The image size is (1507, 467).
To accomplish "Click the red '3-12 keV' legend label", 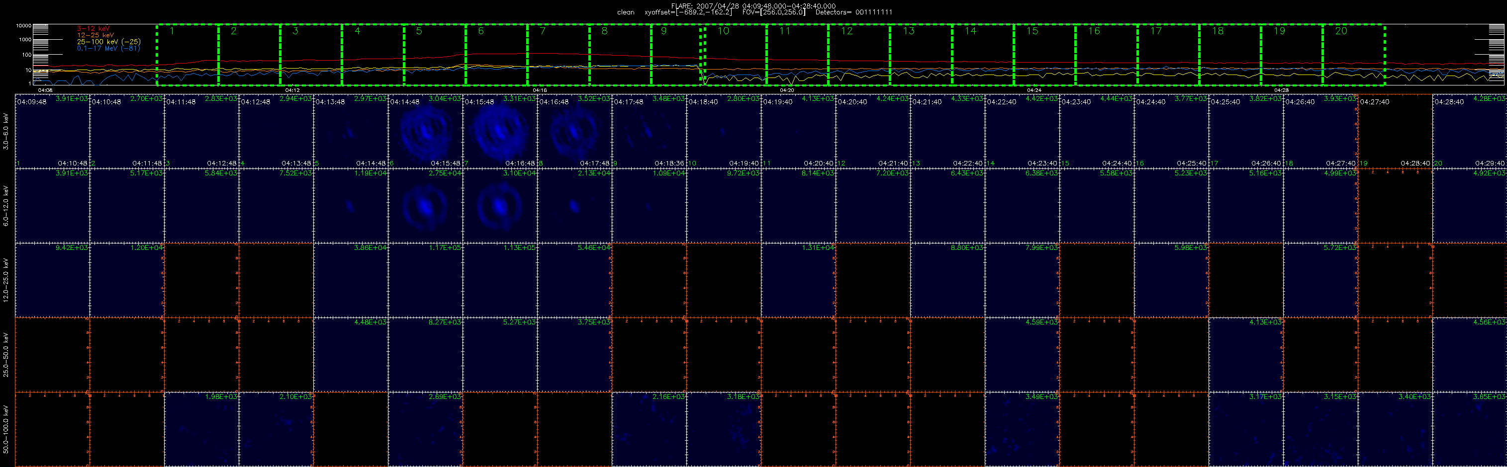I will (93, 29).
